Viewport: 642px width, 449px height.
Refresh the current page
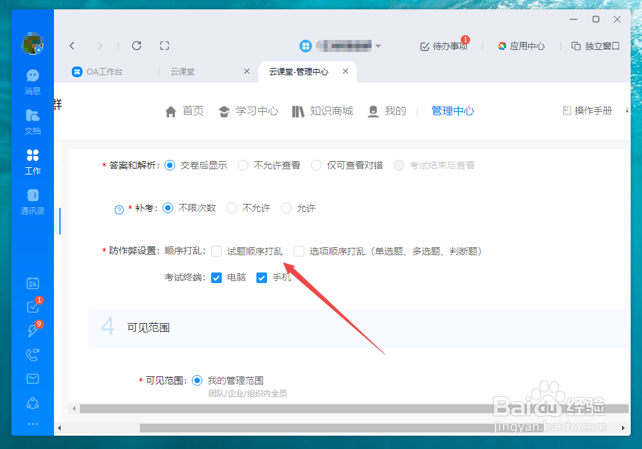pos(137,45)
